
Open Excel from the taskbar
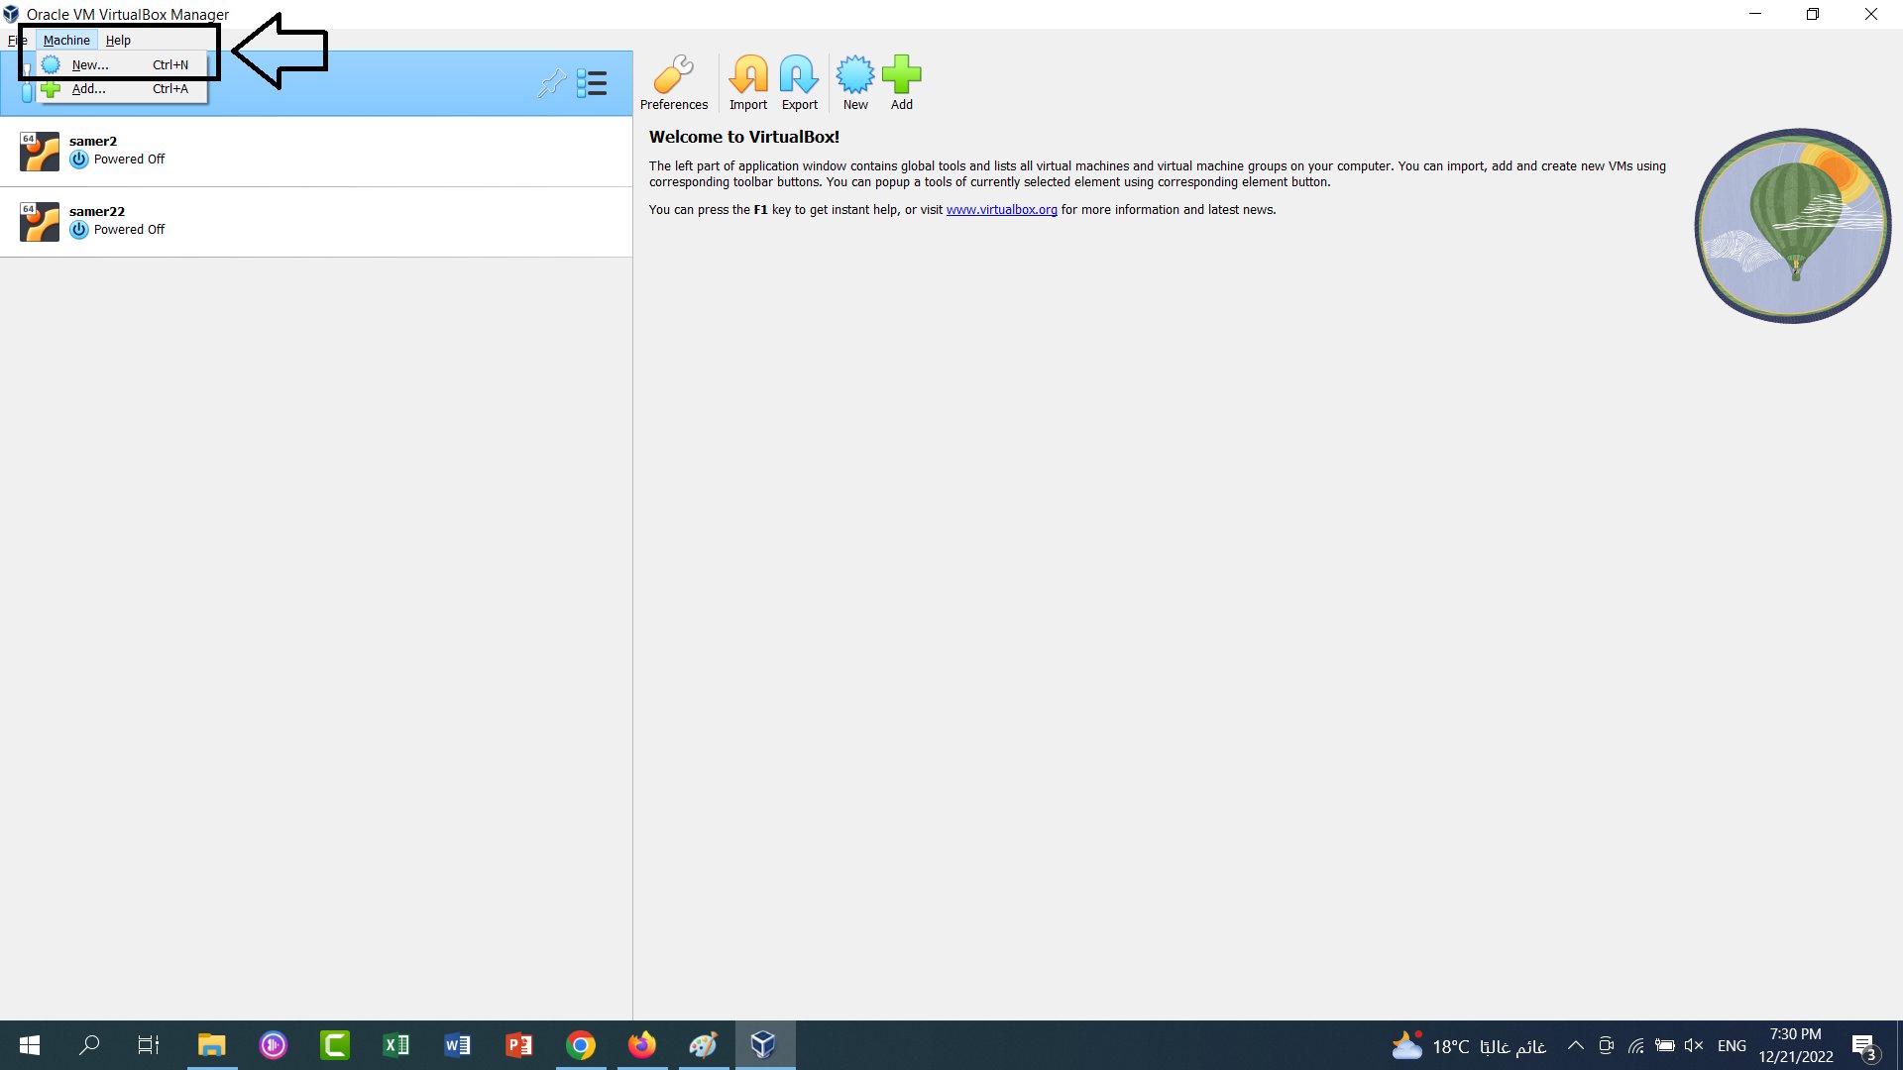pos(396,1045)
